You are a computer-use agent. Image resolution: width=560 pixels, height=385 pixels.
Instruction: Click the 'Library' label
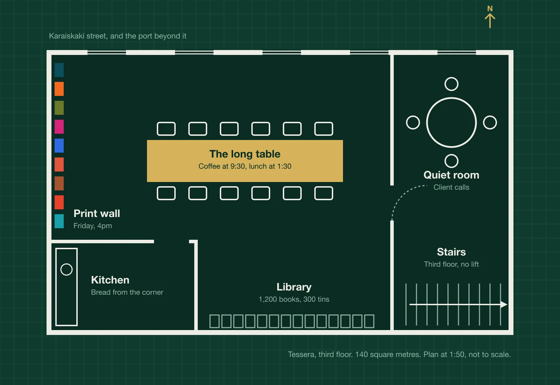294,287
